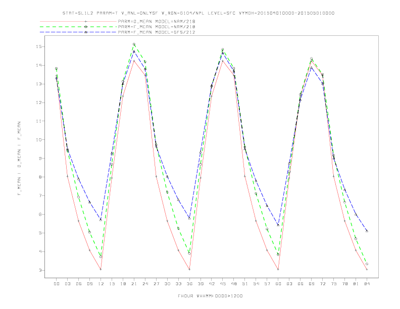The image size is (400, 309).
Task: Click x-axis forecast hour label 15
Action: point(112,284)
